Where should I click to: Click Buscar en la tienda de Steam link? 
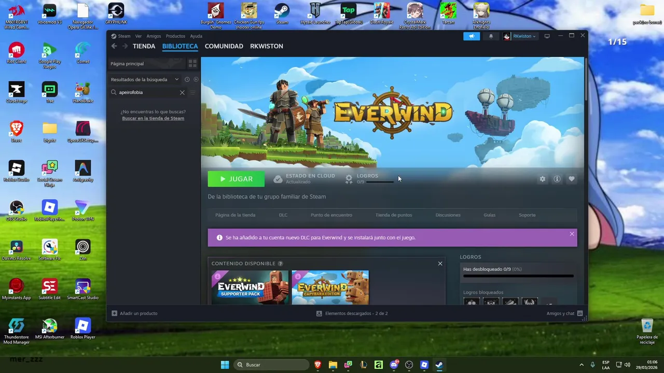point(153,118)
